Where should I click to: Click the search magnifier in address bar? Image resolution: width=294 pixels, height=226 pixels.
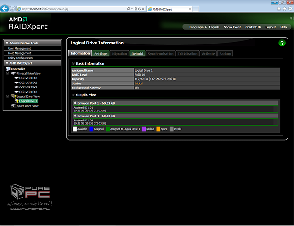click(x=128, y=9)
